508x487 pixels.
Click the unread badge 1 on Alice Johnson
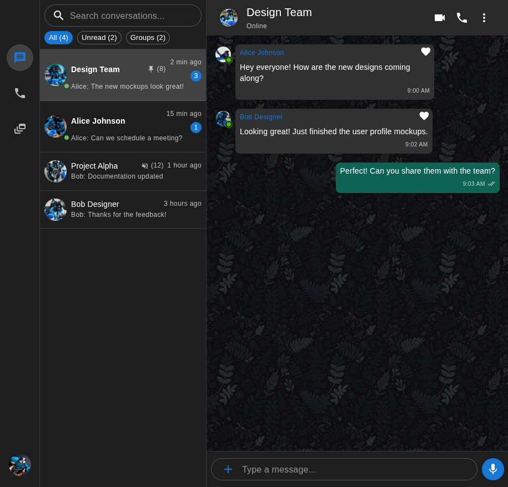tap(195, 128)
